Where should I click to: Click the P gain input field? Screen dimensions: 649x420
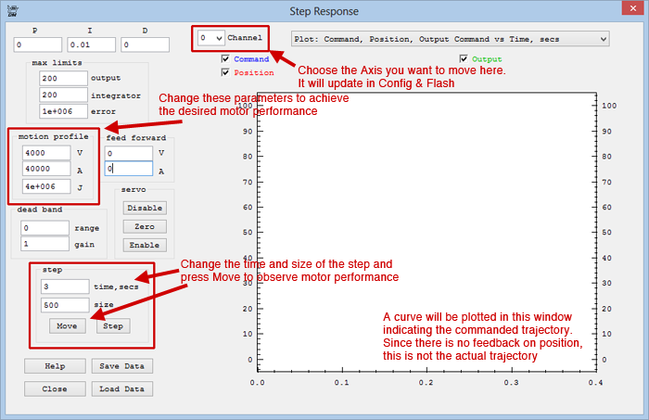tap(37, 45)
